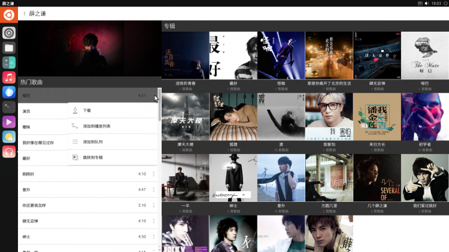Viewport: 449px width, 252px height.
Task: Choose 添加到队列 from the context menu
Action: pyautogui.click(x=113, y=142)
